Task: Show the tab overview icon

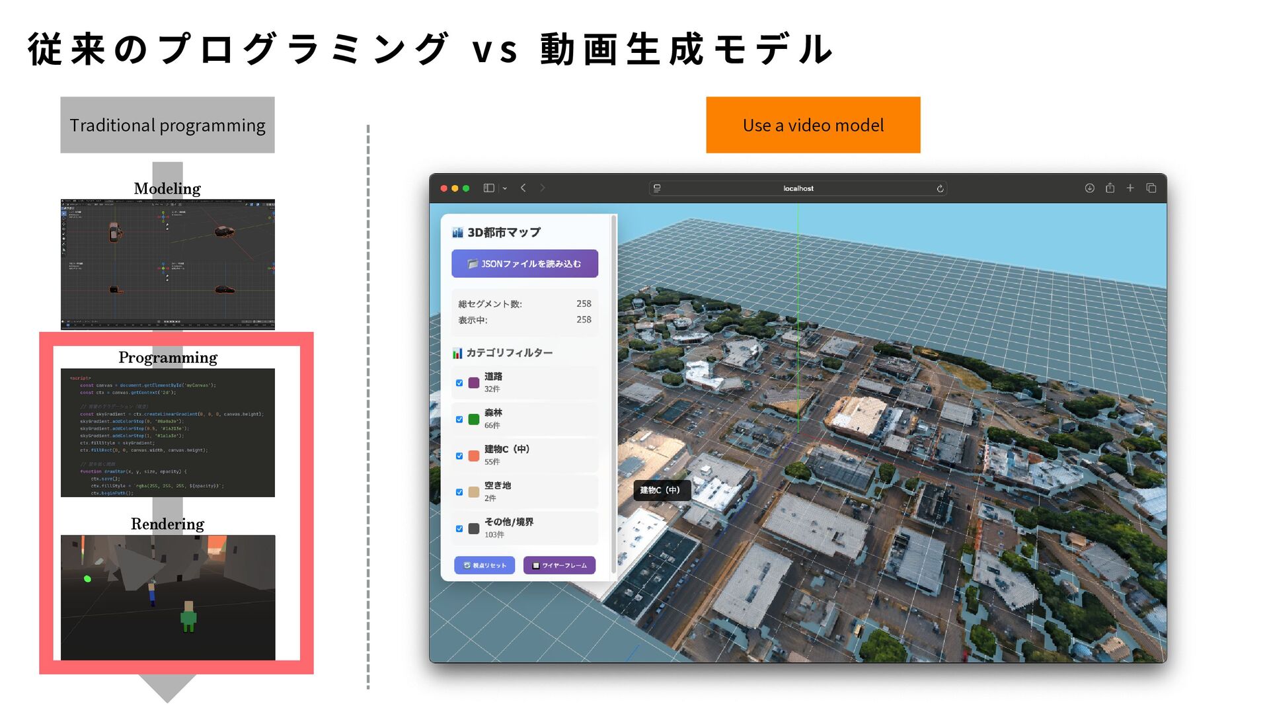Action: pyautogui.click(x=1151, y=188)
